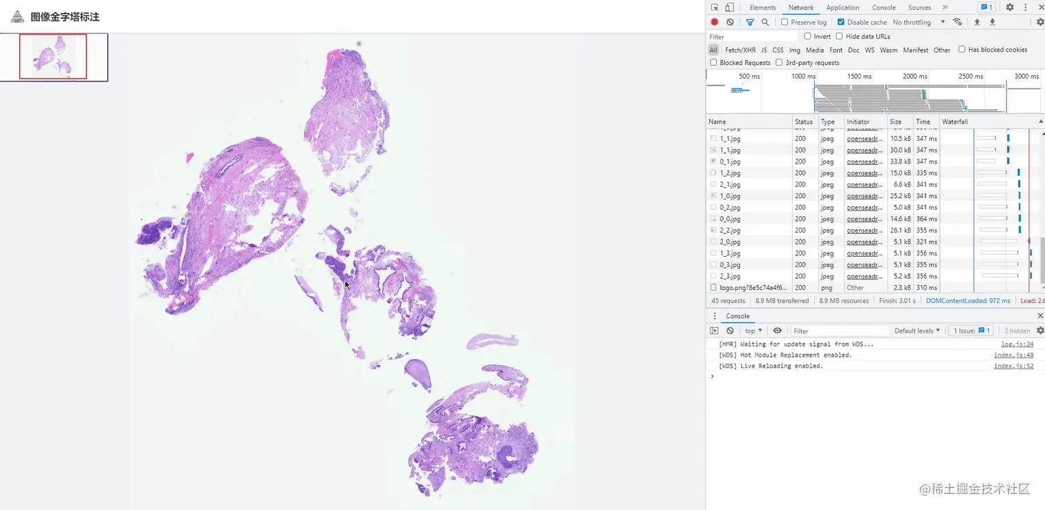Click the navigator thumbnail of the slide
The width and height of the screenshot is (1045, 510).
[x=54, y=57]
